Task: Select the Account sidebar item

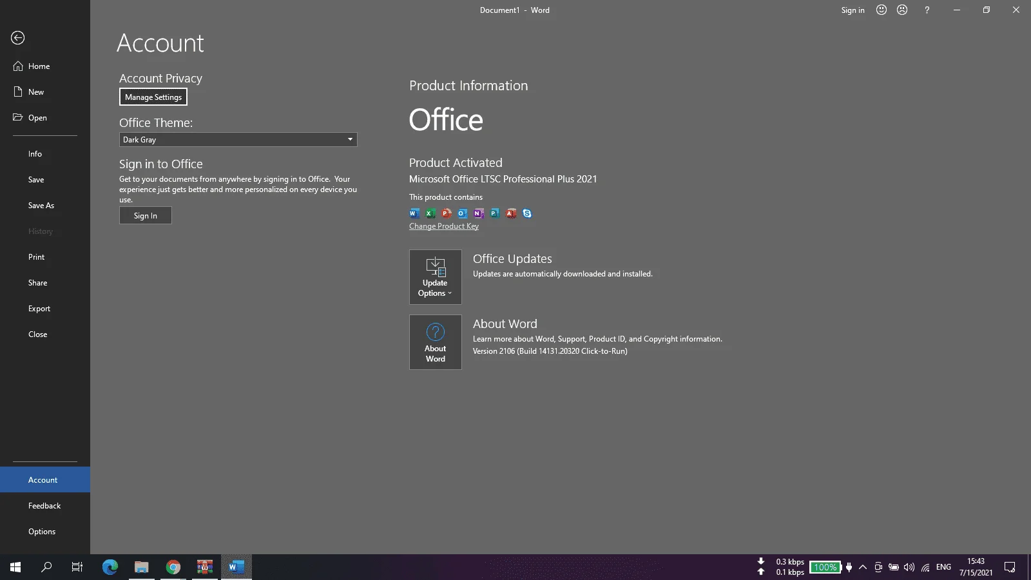Action: pos(45,480)
